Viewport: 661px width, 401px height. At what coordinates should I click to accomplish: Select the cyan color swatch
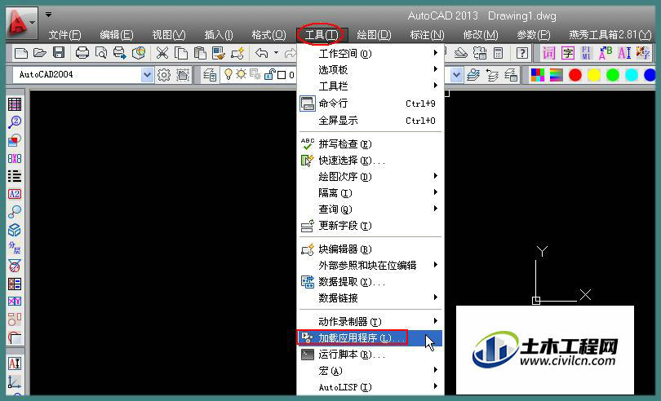coord(631,76)
